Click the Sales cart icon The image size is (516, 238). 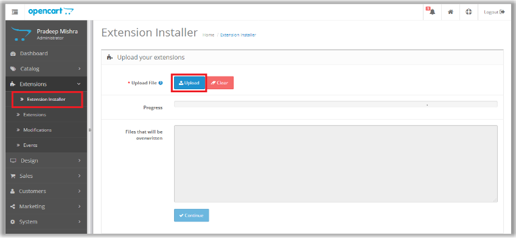click(x=13, y=176)
